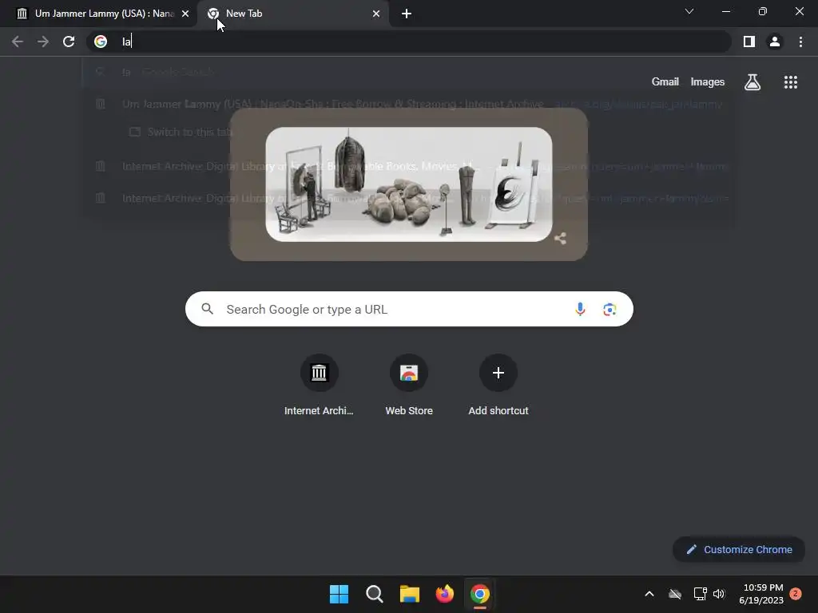This screenshot has height=613, width=818.
Task: Reload the current page
Action: [69, 42]
